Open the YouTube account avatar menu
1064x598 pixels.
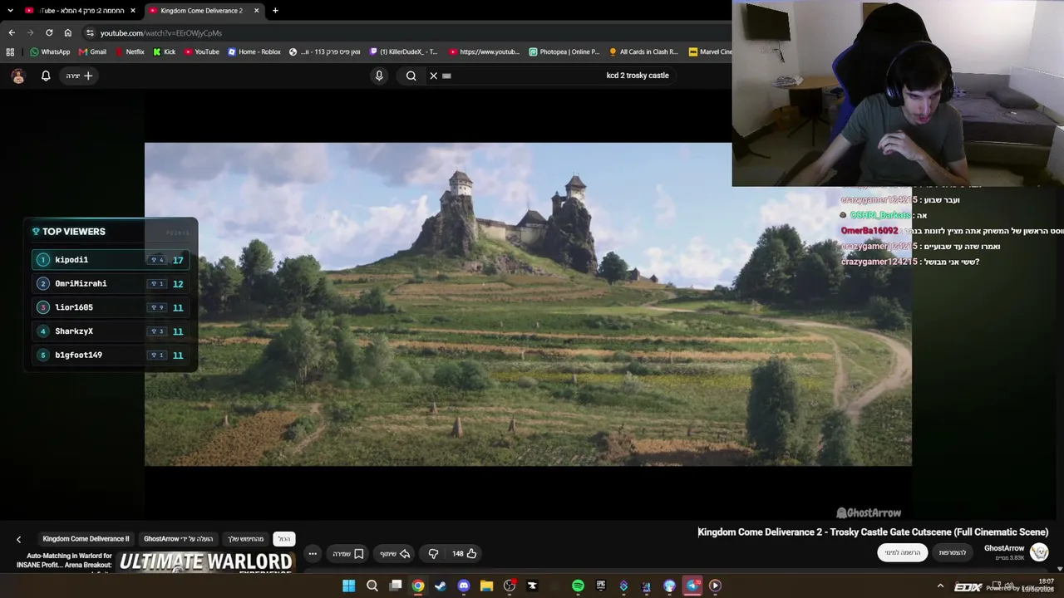pyautogui.click(x=18, y=76)
